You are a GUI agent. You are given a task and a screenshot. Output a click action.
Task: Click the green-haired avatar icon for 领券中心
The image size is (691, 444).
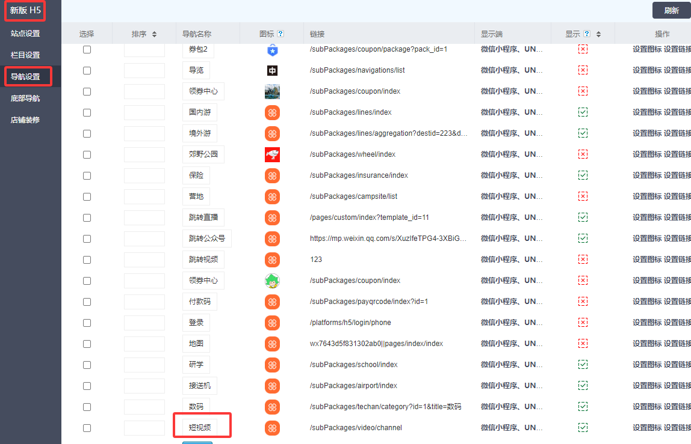272,281
